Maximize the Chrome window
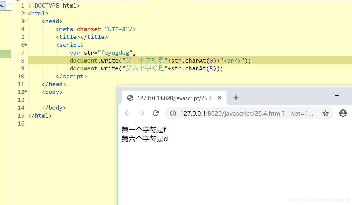352x205 pixels. click(x=337, y=93)
